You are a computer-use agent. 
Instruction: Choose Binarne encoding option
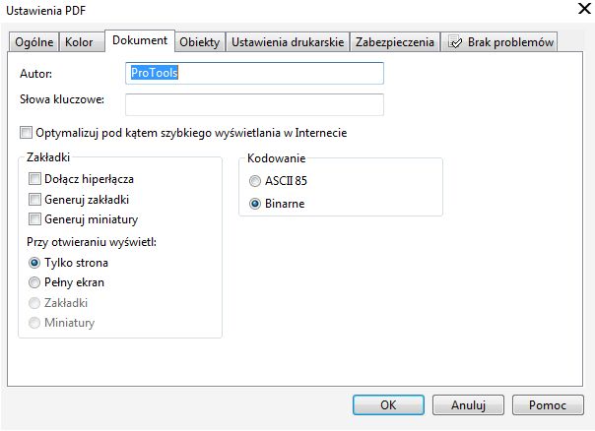click(x=255, y=204)
